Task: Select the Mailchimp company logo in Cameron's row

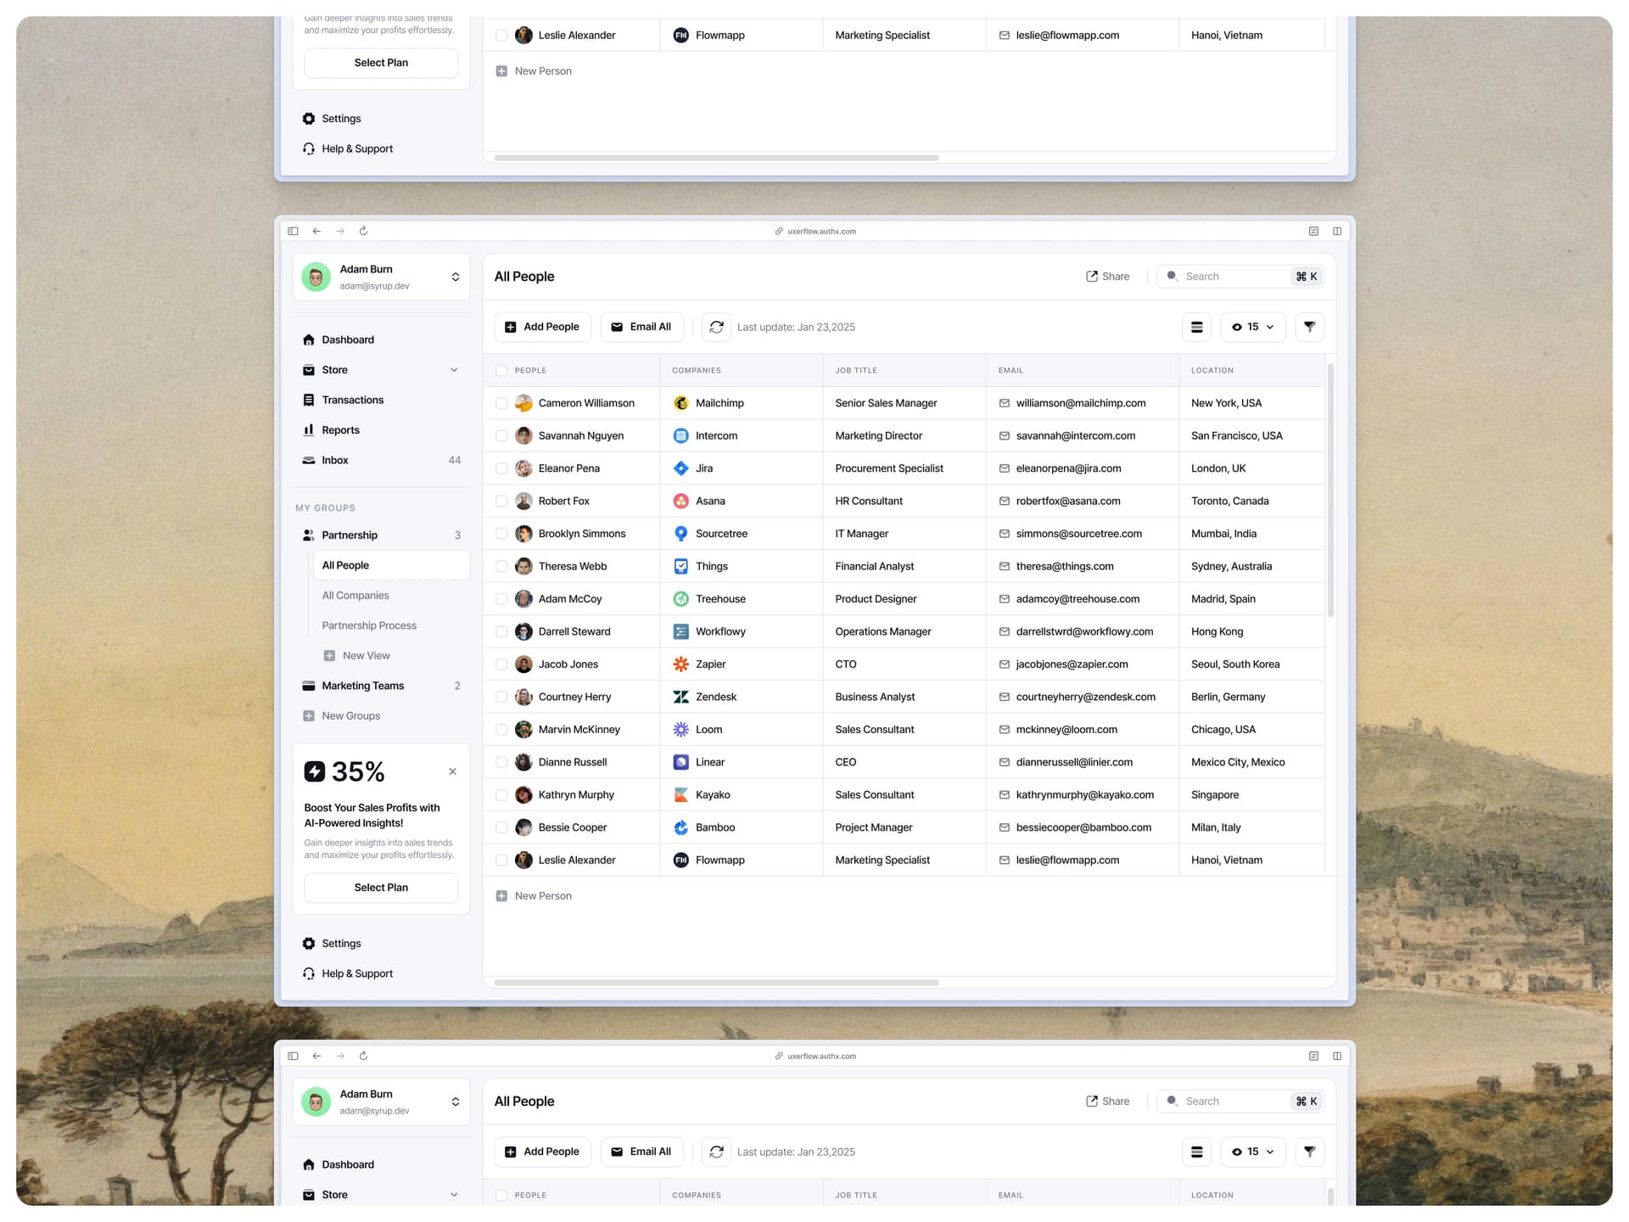Action: point(681,403)
